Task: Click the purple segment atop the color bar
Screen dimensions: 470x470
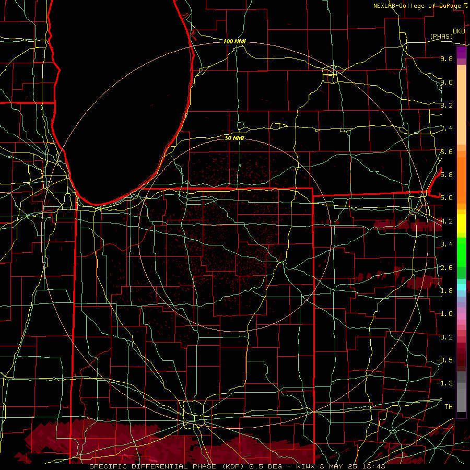Action: [x=461, y=53]
